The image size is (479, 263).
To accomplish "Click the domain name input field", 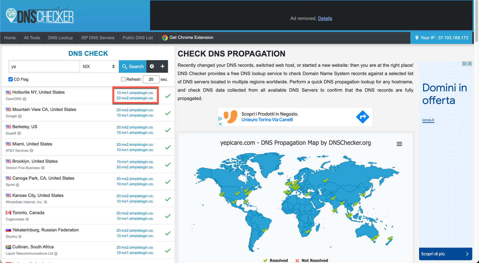I will pos(44,66).
